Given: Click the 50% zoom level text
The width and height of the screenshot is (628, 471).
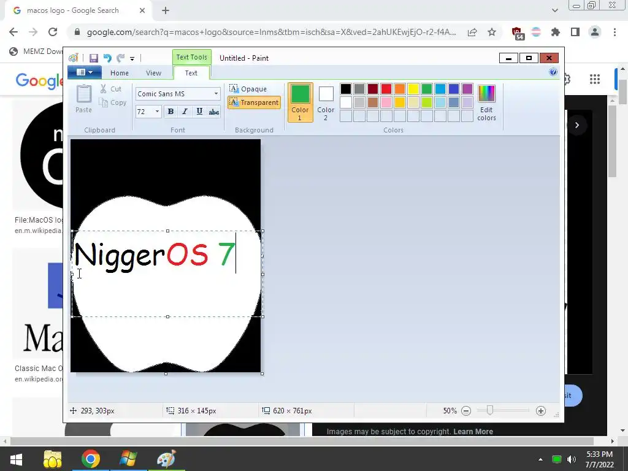Looking at the screenshot, I should (x=450, y=411).
